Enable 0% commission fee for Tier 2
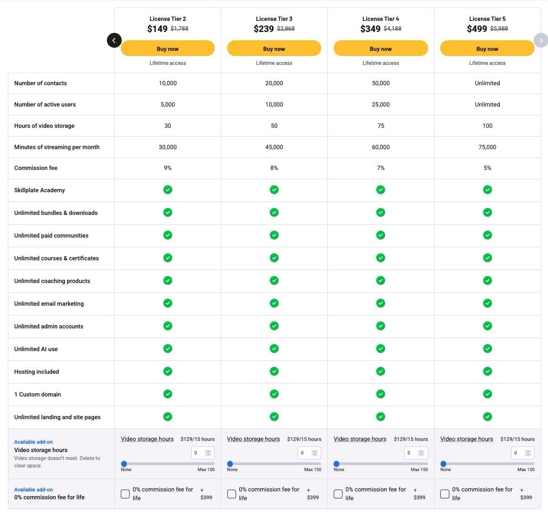 [x=125, y=494]
